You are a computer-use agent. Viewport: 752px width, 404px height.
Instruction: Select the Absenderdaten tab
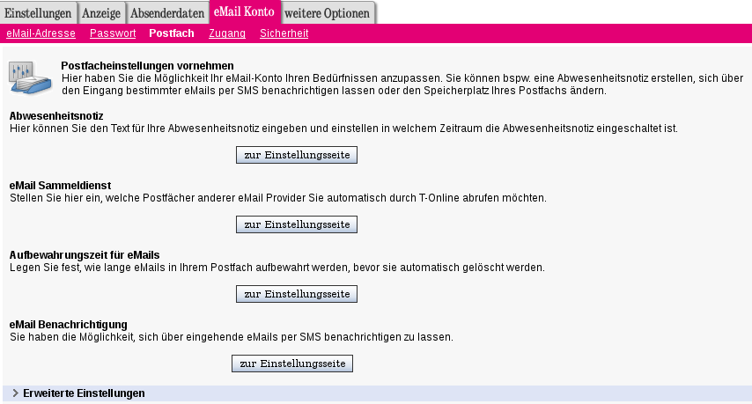pyautogui.click(x=167, y=12)
